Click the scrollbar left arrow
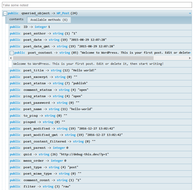Viewport: 194px width, 192px height. (x=11, y=58)
